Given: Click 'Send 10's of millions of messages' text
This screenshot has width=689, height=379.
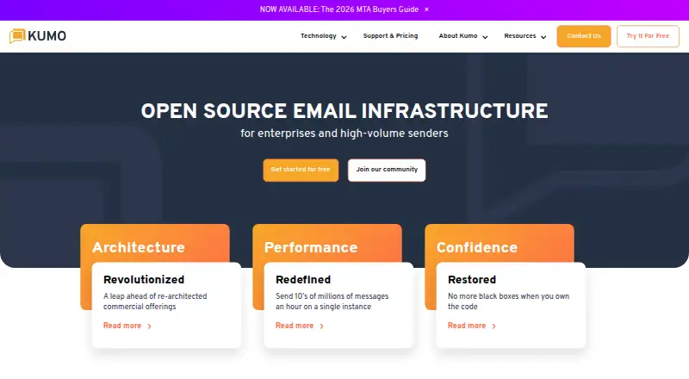Looking at the screenshot, I should tap(332, 301).
